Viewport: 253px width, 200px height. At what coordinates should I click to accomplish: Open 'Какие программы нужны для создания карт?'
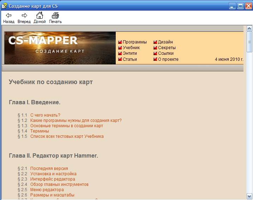[76, 120]
